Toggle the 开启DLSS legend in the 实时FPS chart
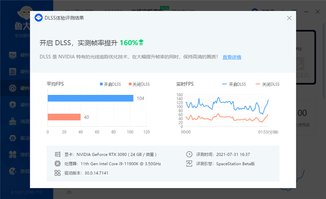Image resolution: width=326 pixels, height=199 pixels. pos(234,84)
